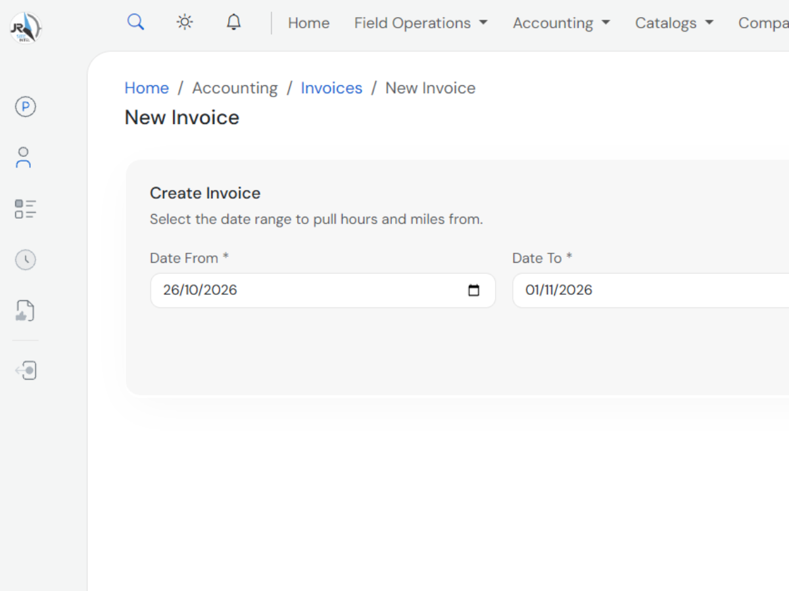The height and width of the screenshot is (591, 789).
Task: Open the notifications bell
Action: 233,22
